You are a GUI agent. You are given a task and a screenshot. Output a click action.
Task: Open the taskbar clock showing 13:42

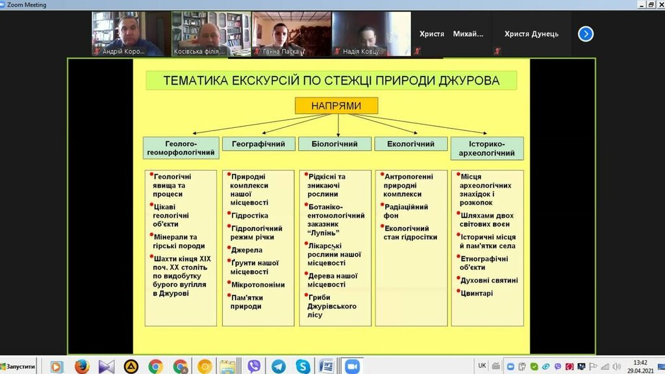point(640,366)
